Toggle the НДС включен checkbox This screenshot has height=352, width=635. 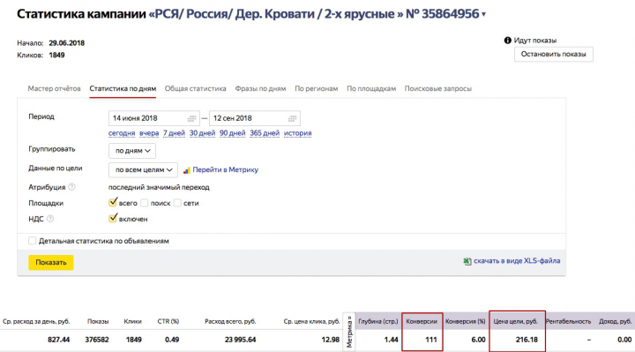tap(113, 218)
